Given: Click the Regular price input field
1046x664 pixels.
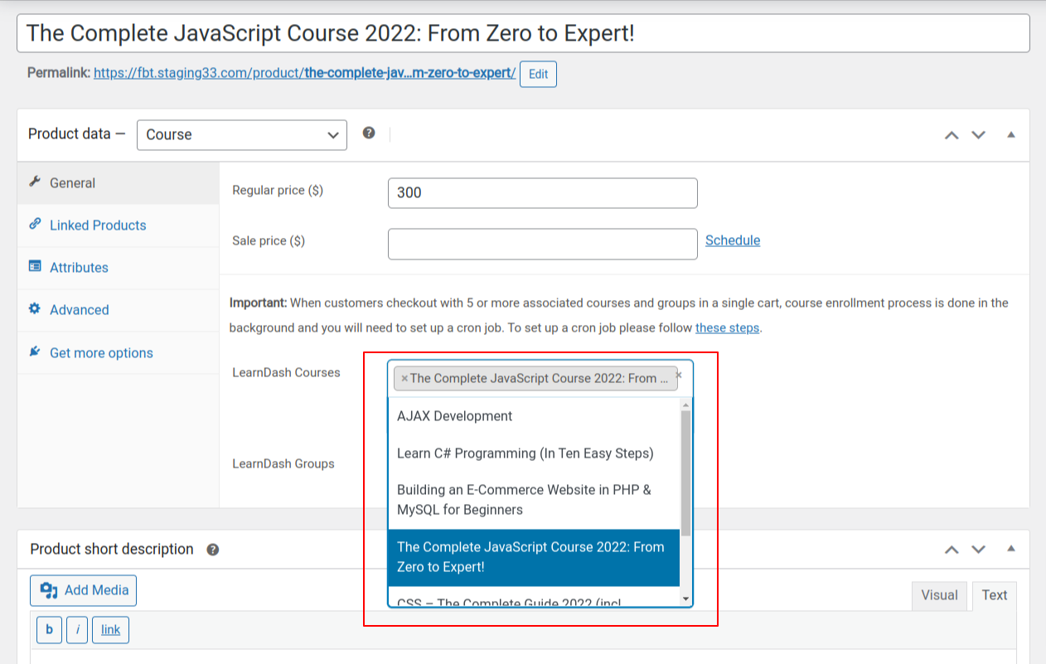Looking at the screenshot, I should tap(542, 193).
